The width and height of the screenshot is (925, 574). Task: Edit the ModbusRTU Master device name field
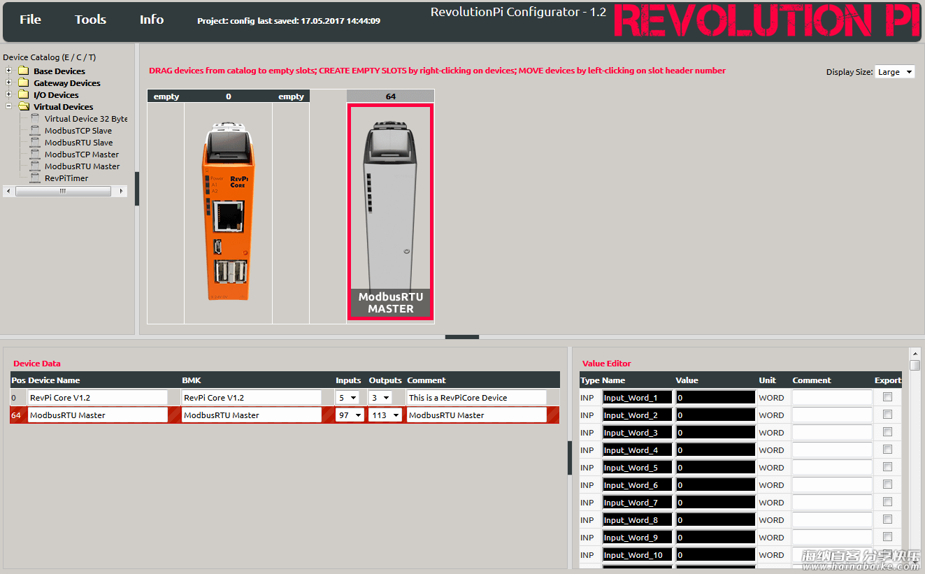pyautogui.click(x=98, y=415)
